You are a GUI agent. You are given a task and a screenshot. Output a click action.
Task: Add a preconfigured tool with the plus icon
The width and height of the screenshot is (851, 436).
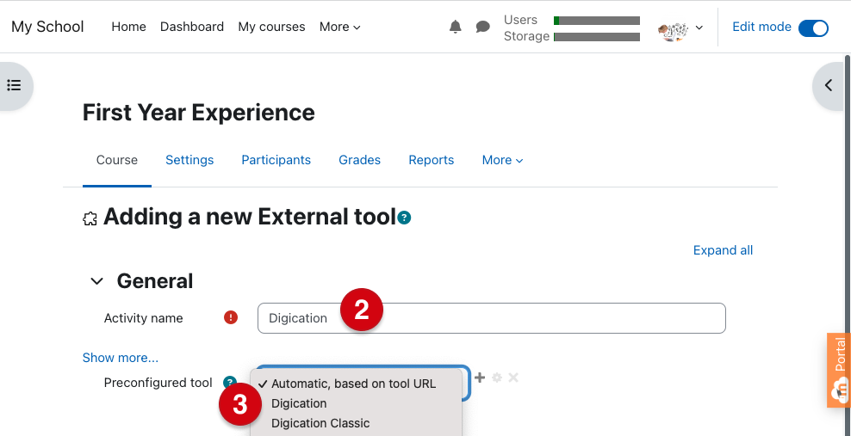point(480,377)
